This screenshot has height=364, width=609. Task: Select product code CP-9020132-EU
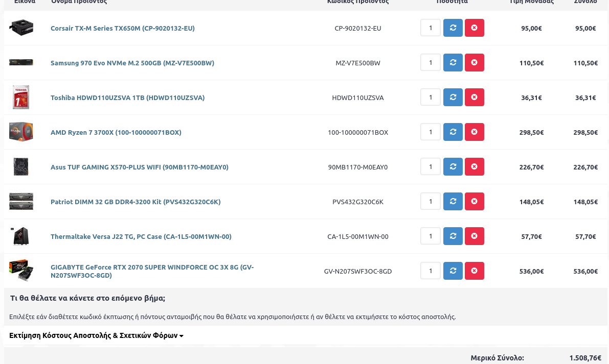tap(358, 28)
